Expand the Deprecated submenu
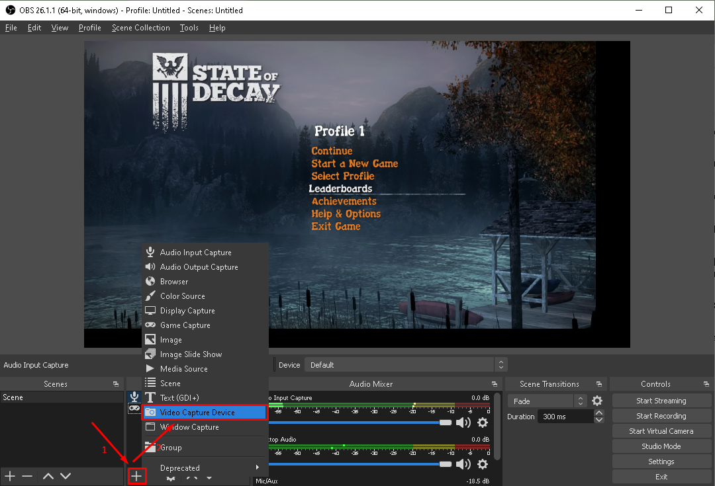The image size is (715, 486). point(205,467)
